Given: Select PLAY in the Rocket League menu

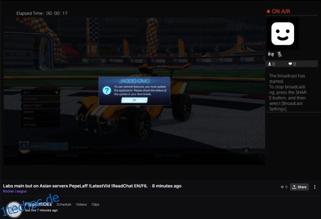Looking at the screenshot, I should tap(40, 92).
